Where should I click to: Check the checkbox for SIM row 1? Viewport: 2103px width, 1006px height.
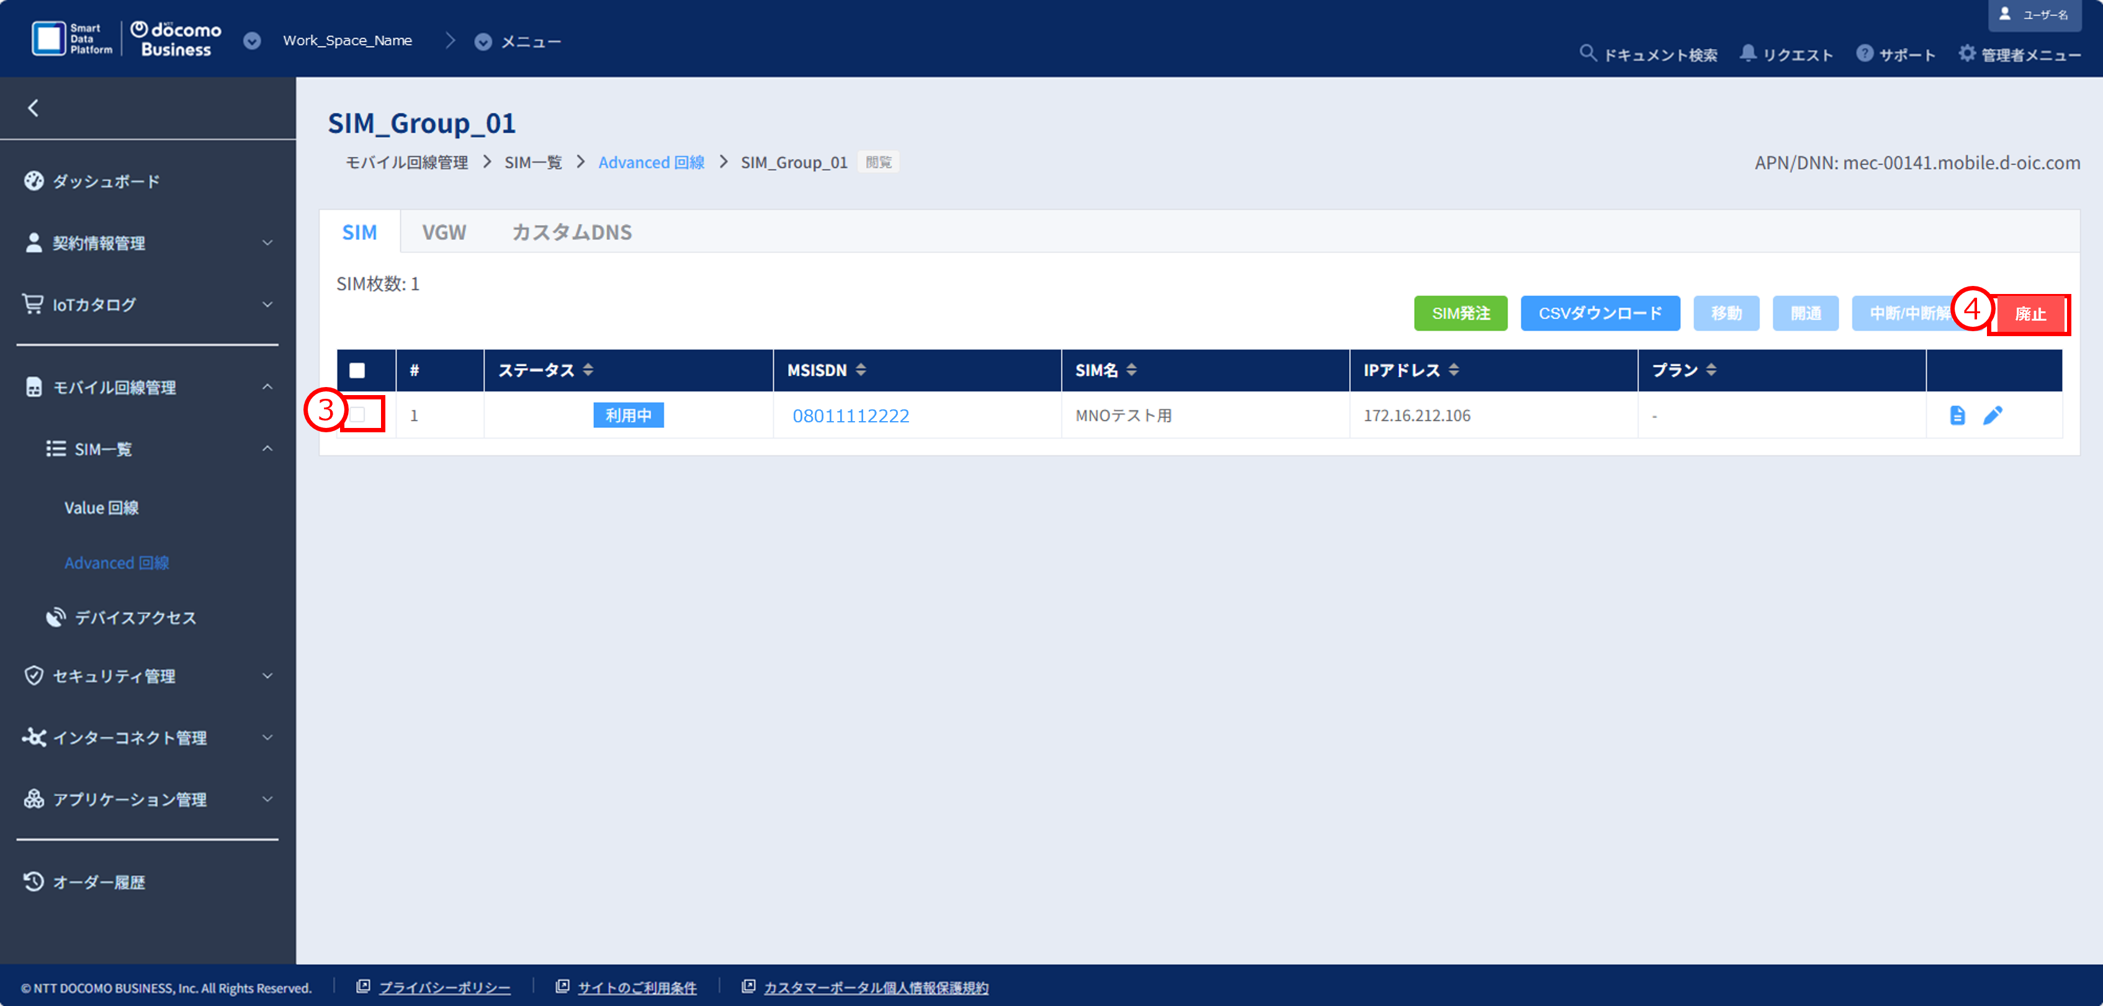pos(357,414)
